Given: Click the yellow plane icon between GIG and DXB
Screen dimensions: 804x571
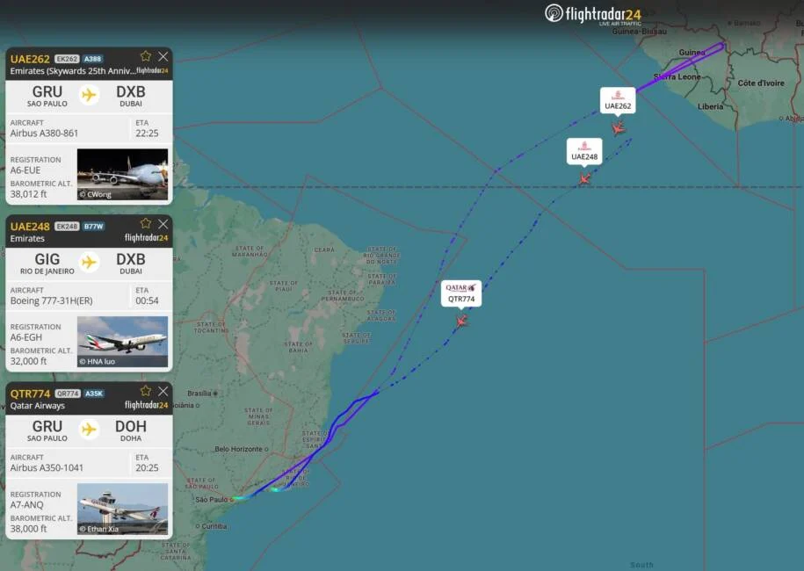Looking at the screenshot, I should (89, 263).
